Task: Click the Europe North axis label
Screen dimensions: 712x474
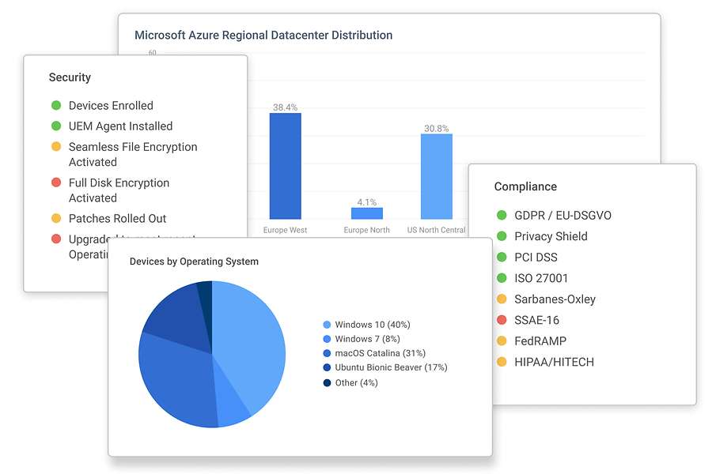Action: point(366,230)
